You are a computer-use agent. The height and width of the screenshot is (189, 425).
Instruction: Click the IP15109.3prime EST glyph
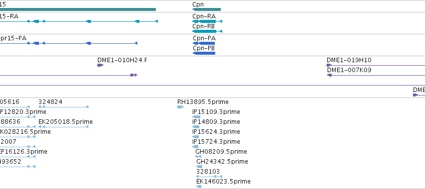[x=196, y=117]
